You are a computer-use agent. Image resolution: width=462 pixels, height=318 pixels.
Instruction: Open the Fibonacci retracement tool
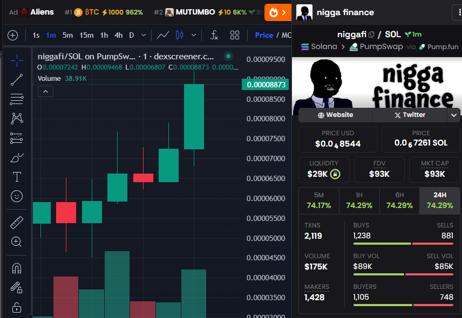point(17,99)
